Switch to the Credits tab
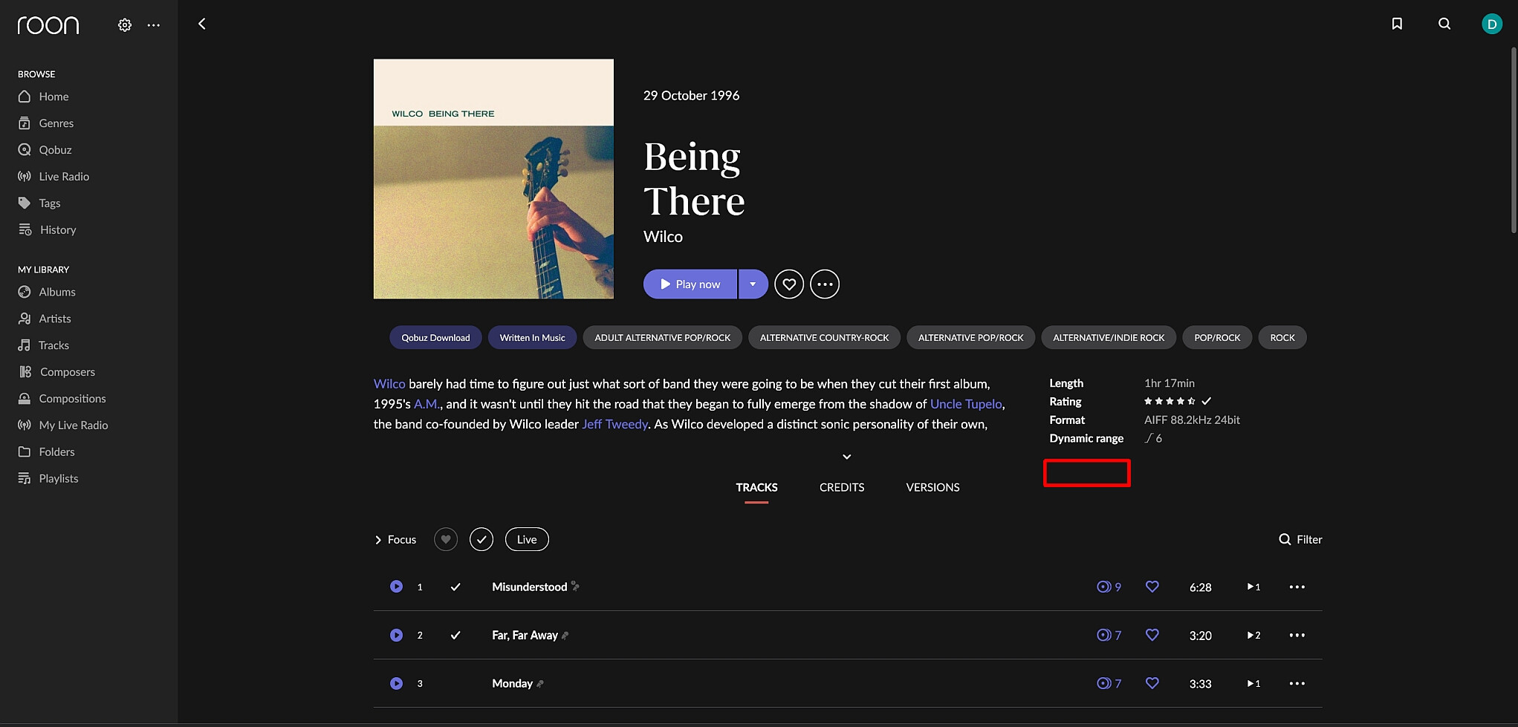Viewport: 1518px width, 727px height. coord(842,488)
